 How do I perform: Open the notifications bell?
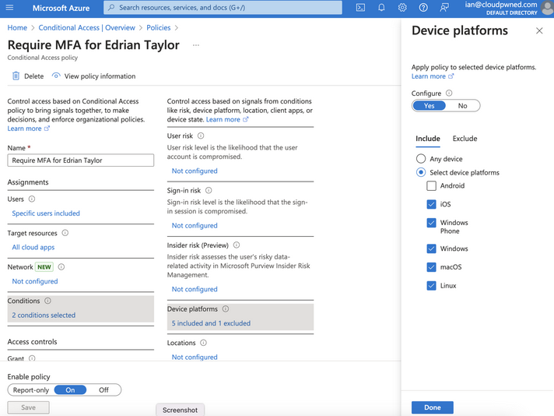click(x=381, y=8)
